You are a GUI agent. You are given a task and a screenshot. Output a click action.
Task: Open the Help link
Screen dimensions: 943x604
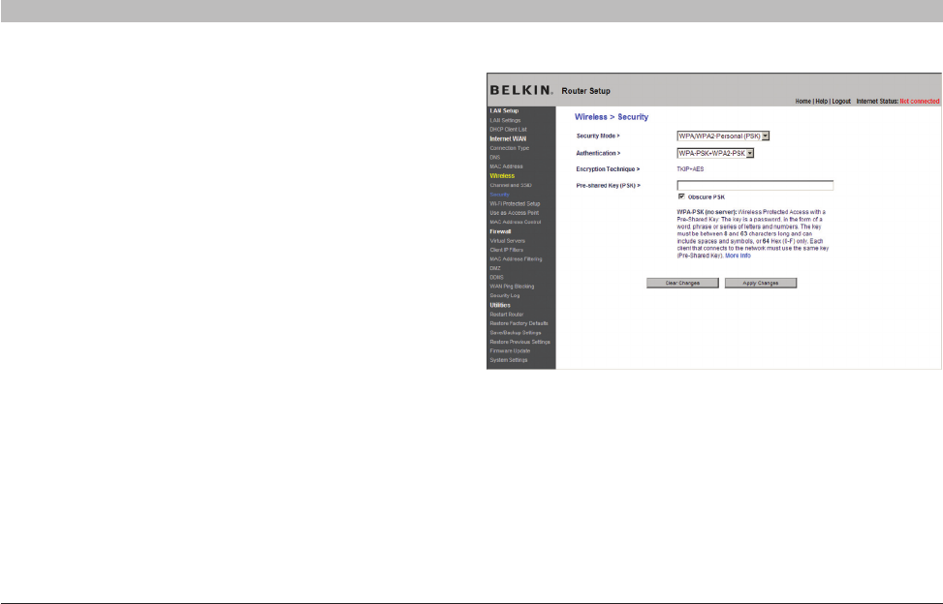pos(822,102)
